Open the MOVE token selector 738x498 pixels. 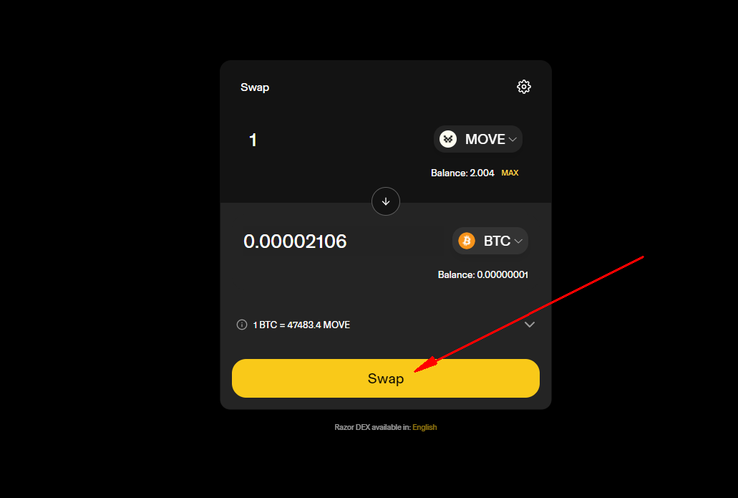(x=477, y=139)
